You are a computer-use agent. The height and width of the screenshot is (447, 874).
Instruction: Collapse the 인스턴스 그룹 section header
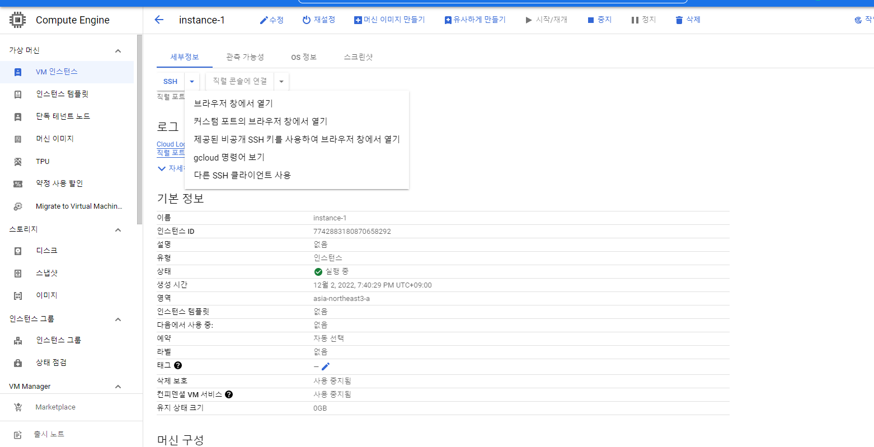[x=118, y=319]
